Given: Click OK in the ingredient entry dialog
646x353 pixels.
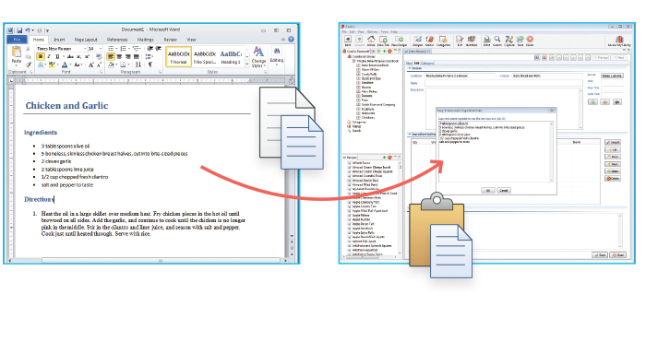Looking at the screenshot, I should tap(488, 191).
